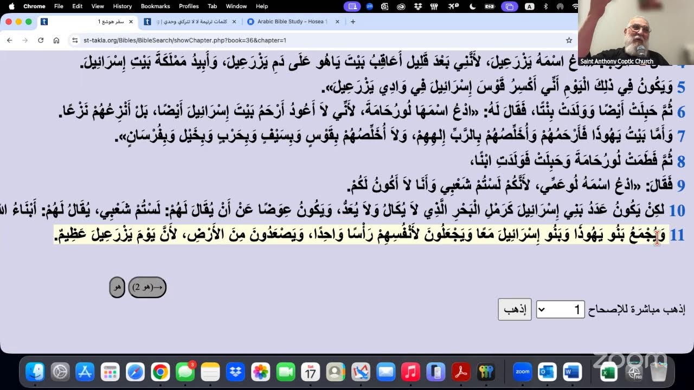The width and height of the screenshot is (694, 390).
Task: Open App Store from the Dock
Action: tap(85, 372)
